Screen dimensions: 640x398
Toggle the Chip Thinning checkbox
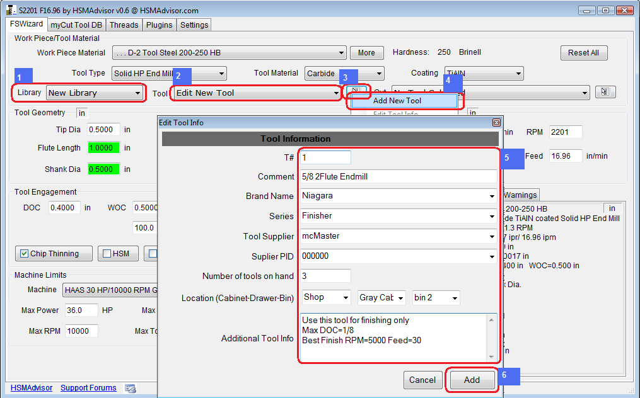pyautogui.click(x=25, y=254)
